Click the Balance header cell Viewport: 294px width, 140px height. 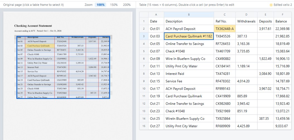pyautogui.click(x=283, y=21)
